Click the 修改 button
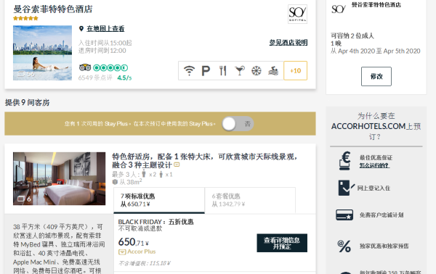Screen dimensions: 436x274 (x=376, y=76)
